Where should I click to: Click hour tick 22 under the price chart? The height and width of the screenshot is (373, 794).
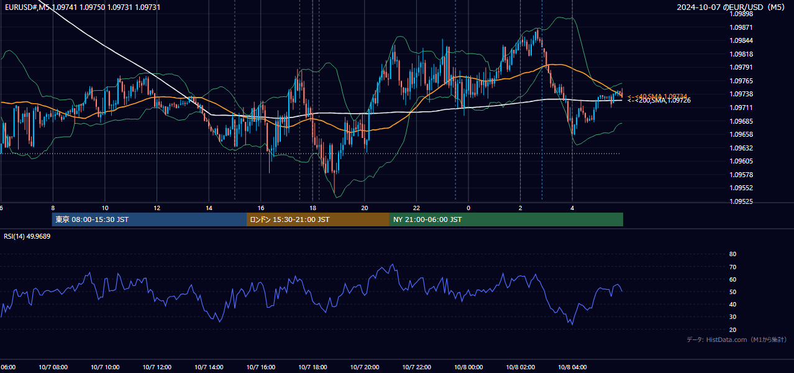pyautogui.click(x=416, y=208)
